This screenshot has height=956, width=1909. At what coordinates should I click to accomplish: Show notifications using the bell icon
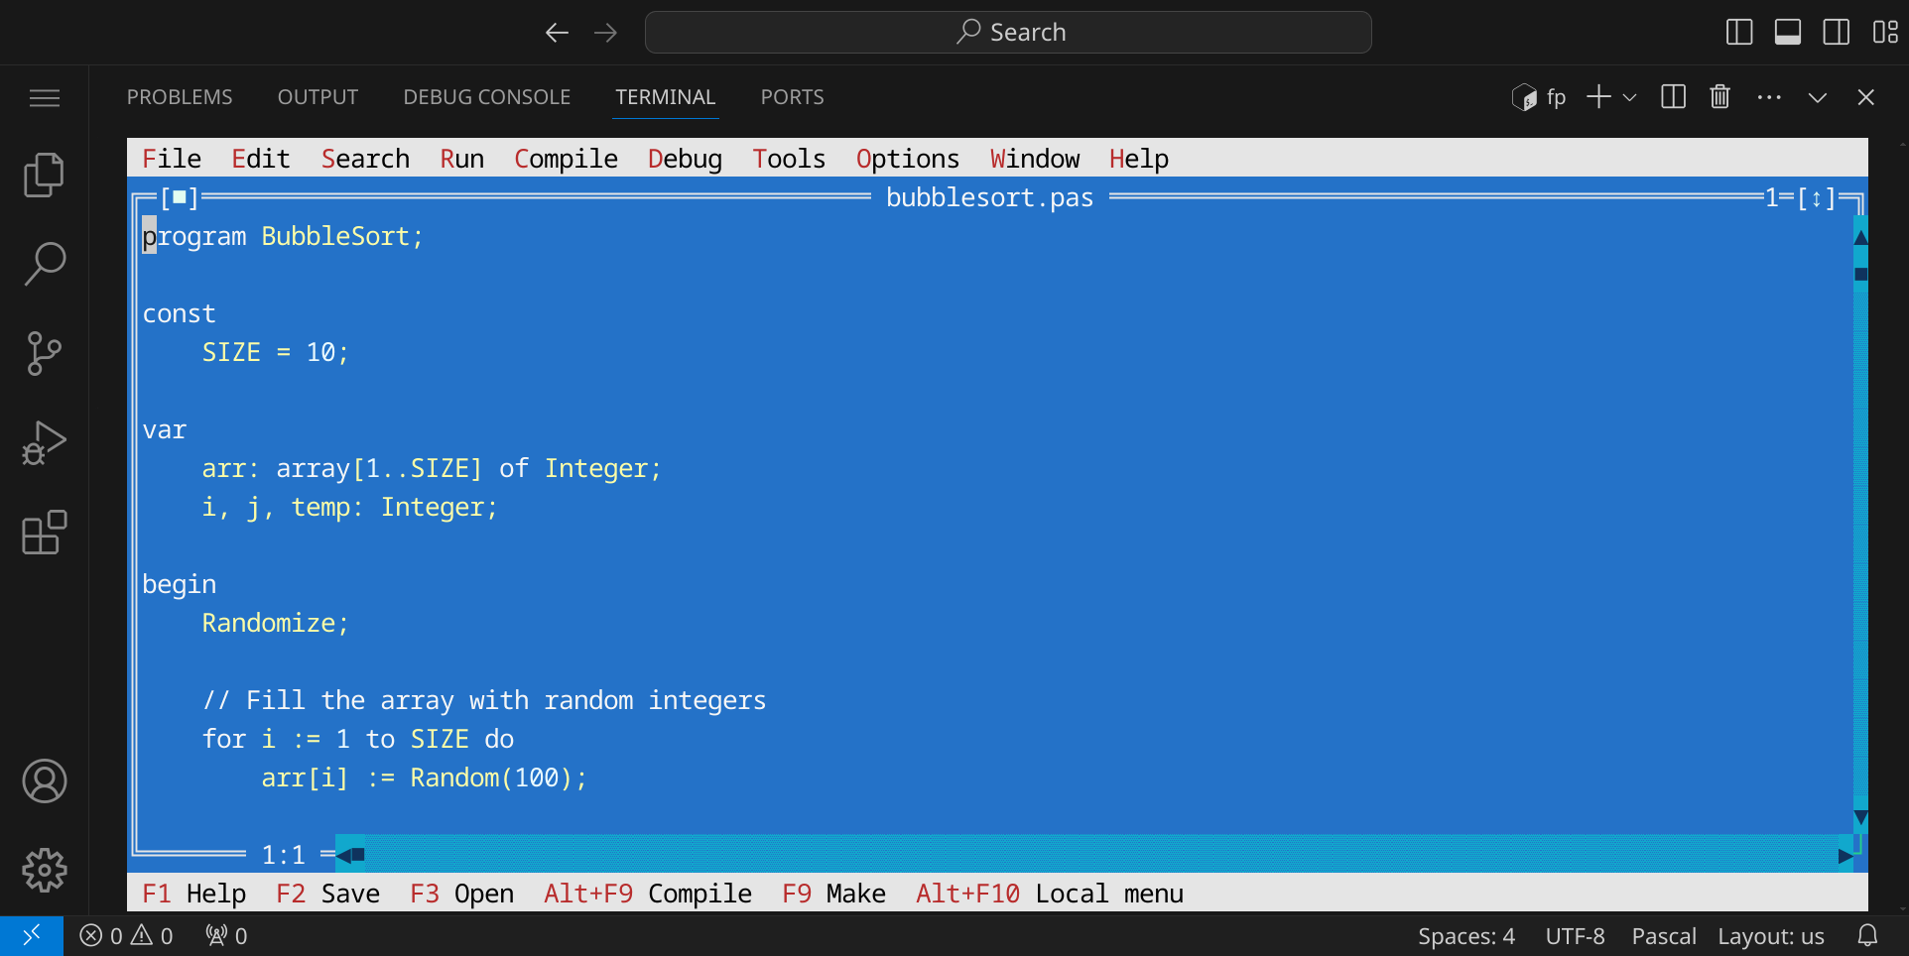(x=1867, y=936)
